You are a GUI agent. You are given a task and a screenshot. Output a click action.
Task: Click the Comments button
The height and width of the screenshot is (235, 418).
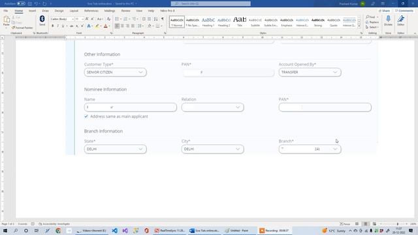tap(404, 10)
